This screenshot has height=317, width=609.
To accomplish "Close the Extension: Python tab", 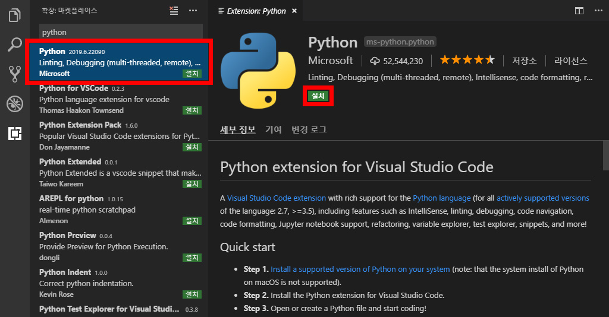I will click(294, 11).
